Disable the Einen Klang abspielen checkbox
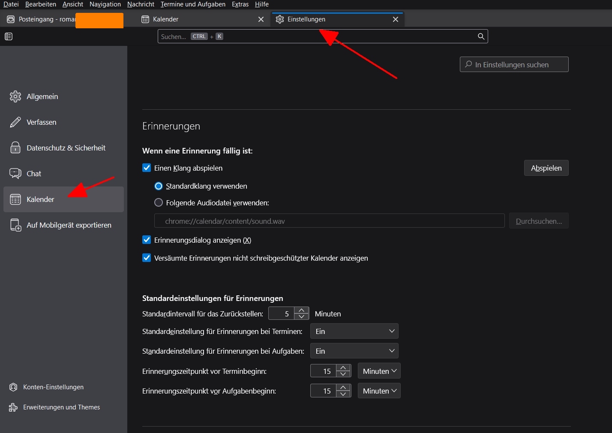Screen dimensions: 612x433 tap(147, 168)
